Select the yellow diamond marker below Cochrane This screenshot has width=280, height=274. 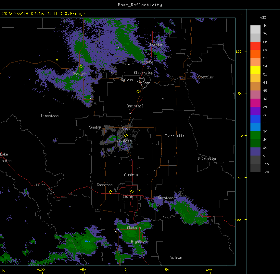tap(110, 192)
